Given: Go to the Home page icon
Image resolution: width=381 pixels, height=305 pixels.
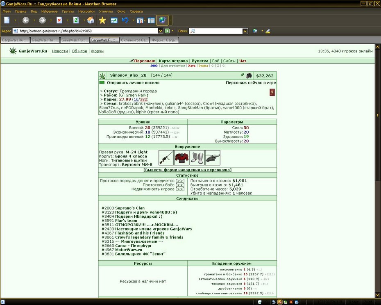Looking at the screenshot, I should (91, 20).
